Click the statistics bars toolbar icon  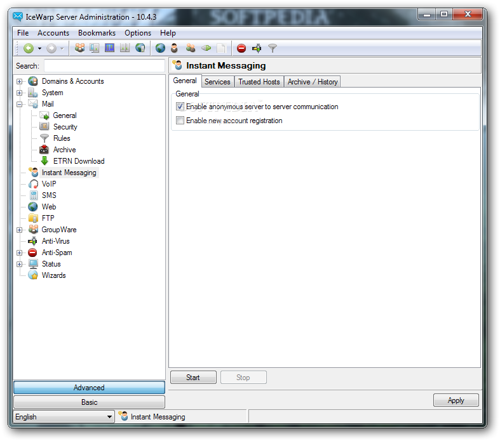125,48
